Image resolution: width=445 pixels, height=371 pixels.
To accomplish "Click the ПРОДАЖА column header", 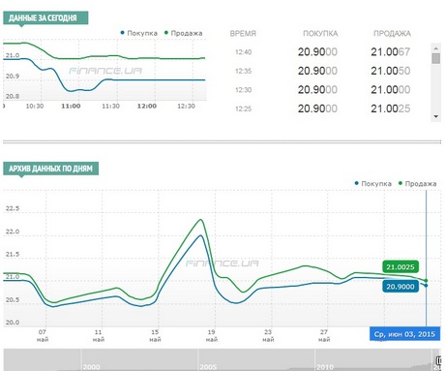I will tap(392, 34).
